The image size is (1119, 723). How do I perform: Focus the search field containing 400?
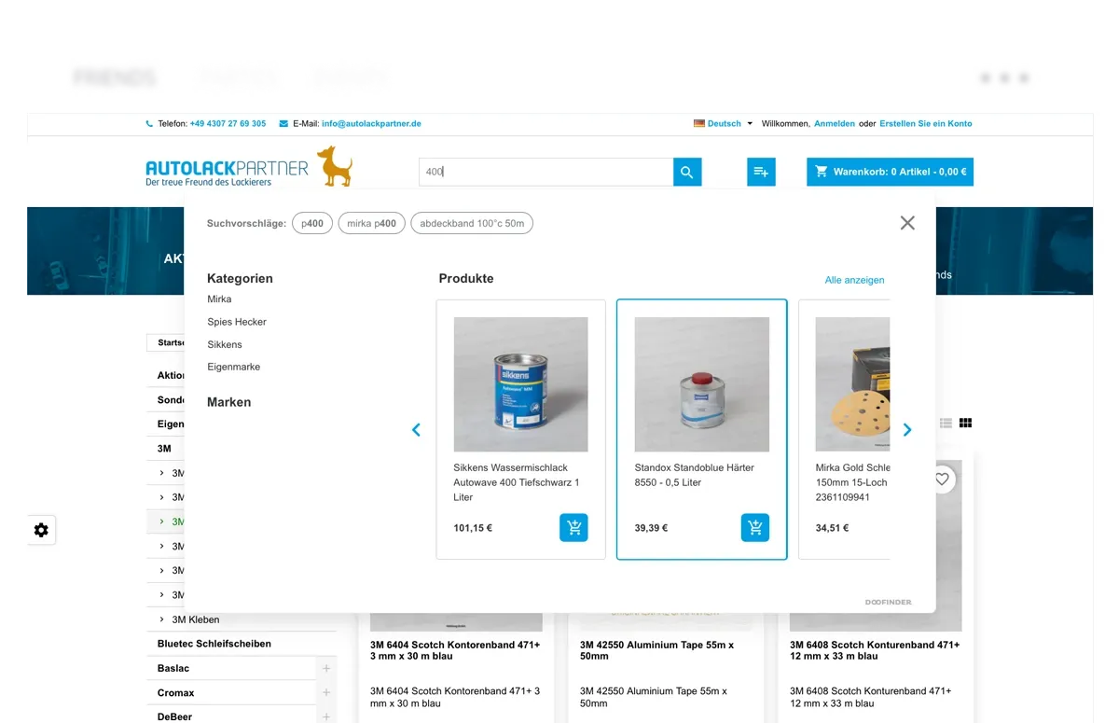546,172
